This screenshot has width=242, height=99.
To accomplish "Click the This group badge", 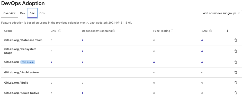I will click(x=28, y=62).
